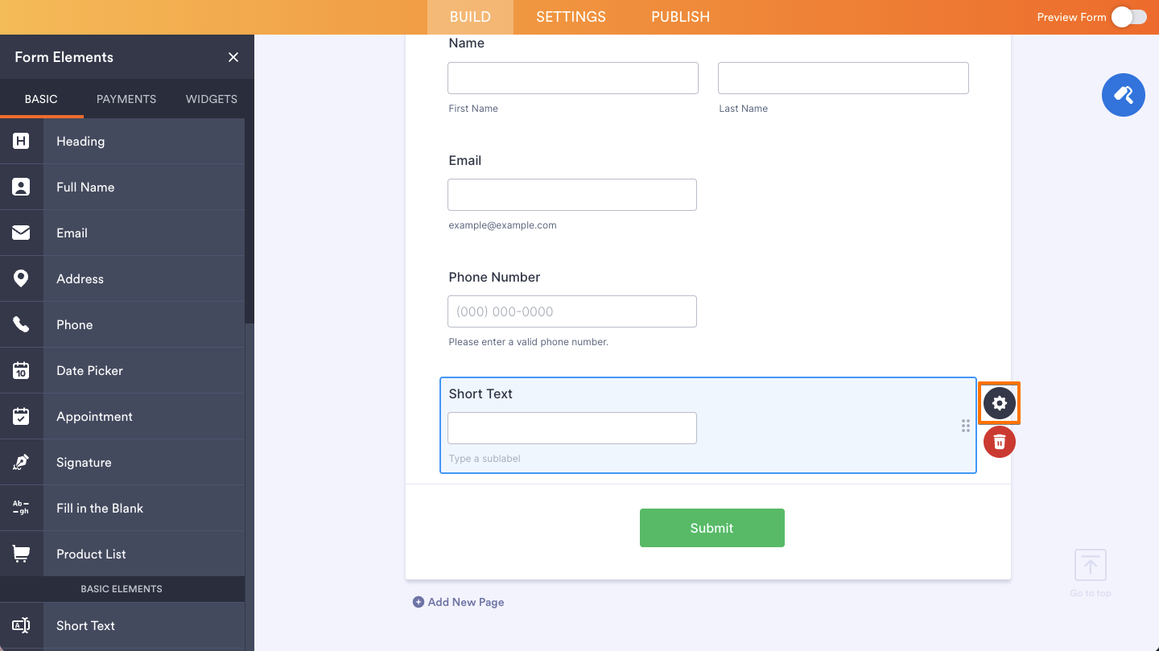
Task: Click the Email input field in form
Action: click(x=572, y=195)
